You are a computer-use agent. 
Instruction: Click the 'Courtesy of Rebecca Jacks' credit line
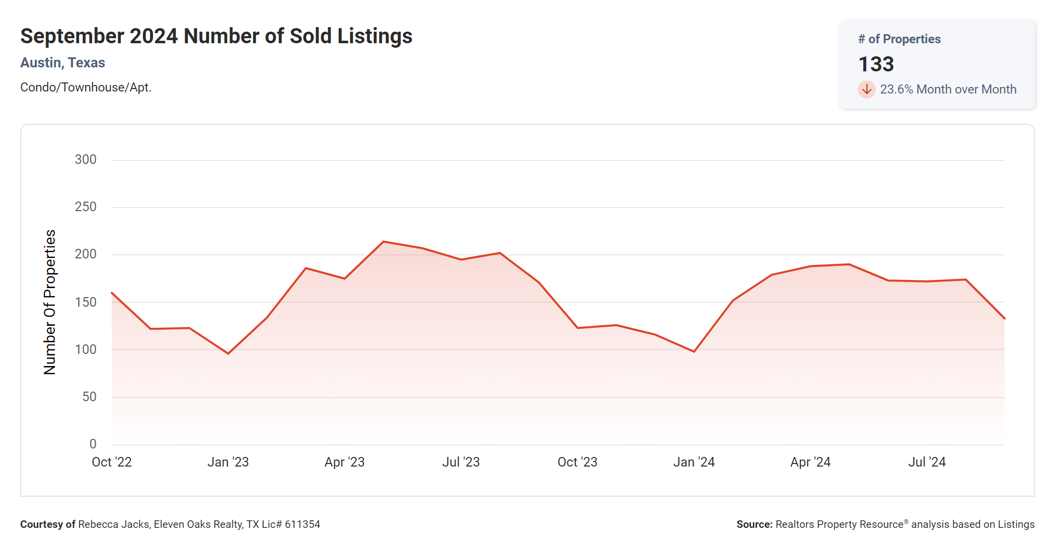click(x=170, y=524)
